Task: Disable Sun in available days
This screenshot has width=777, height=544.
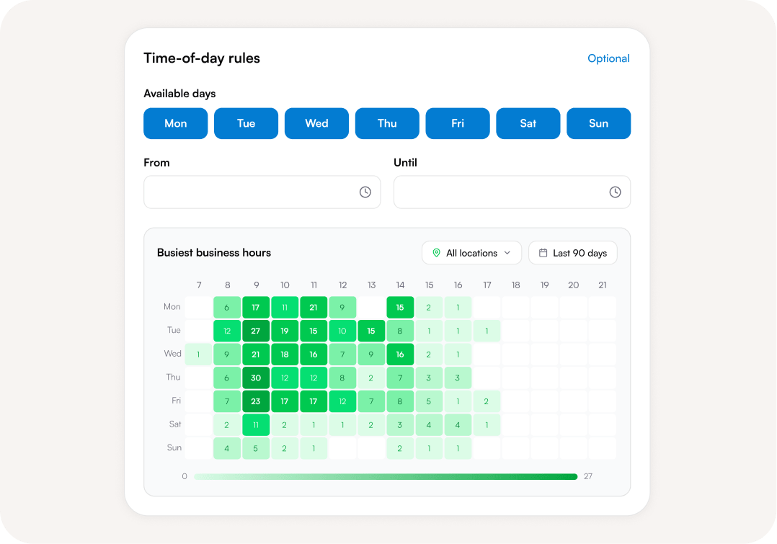Action: click(x=598, y=123)
